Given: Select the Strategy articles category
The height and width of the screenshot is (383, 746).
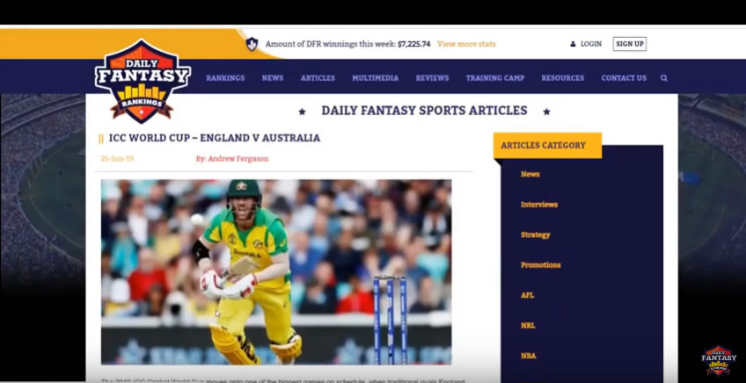Looking at the screenshot, I should pos(535,235).
